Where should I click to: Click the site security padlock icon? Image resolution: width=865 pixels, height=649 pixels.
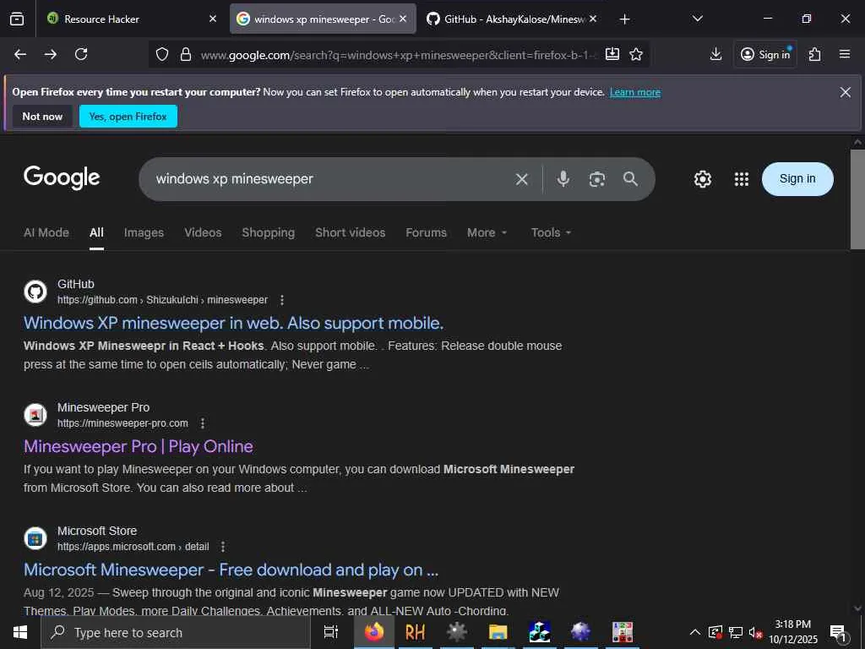[186, 54]
